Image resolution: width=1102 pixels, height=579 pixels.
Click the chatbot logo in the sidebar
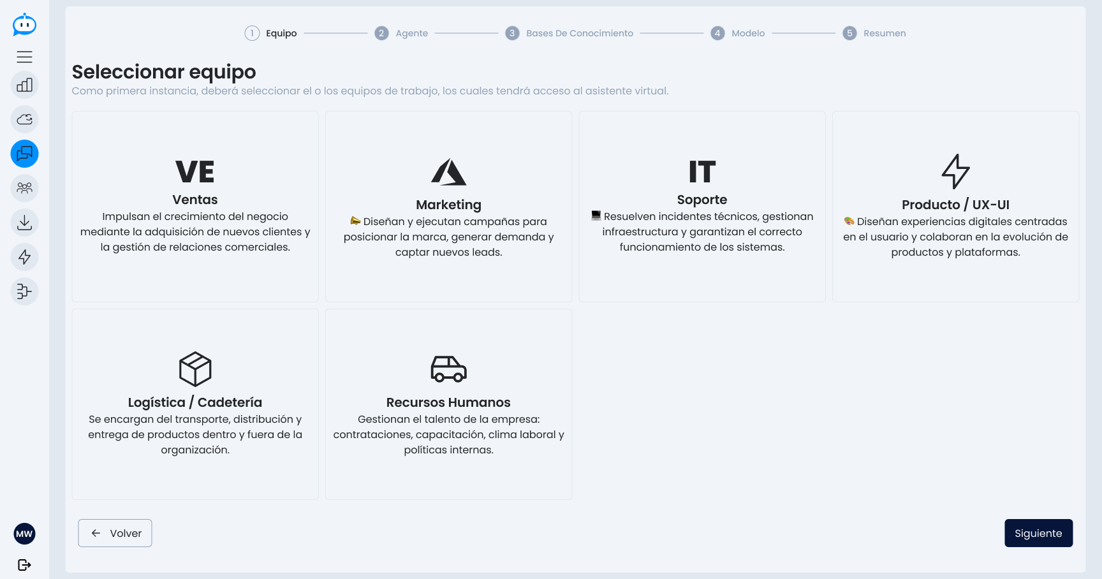tap(24, 25)
